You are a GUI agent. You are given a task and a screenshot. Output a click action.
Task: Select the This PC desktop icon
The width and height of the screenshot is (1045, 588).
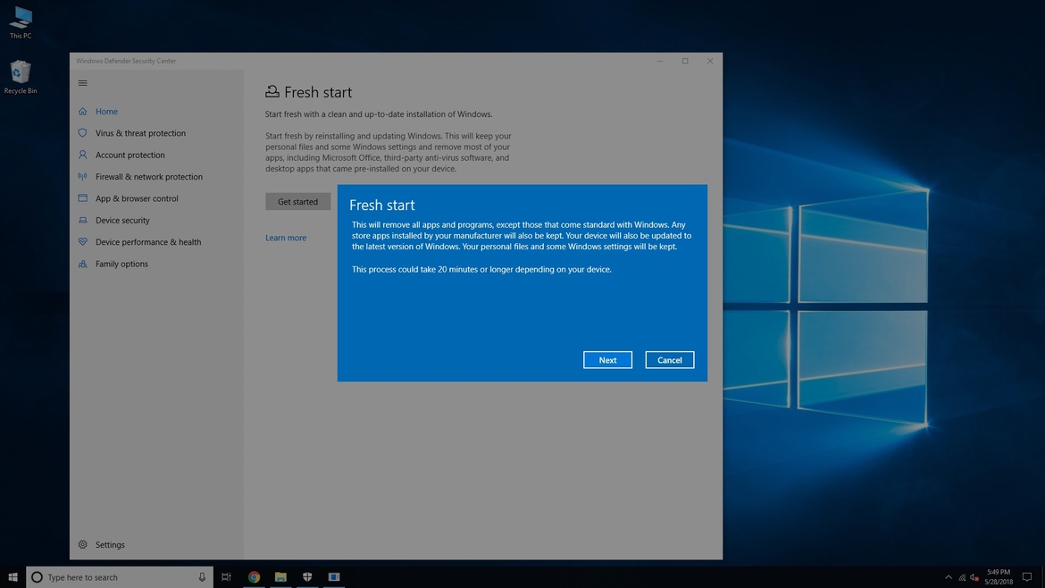tap(21, 22)
